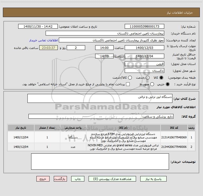Click quantity 1 in the دستگاه row
Image resolution: width=203 pixels, height=196 pixels.
[47, 137]
